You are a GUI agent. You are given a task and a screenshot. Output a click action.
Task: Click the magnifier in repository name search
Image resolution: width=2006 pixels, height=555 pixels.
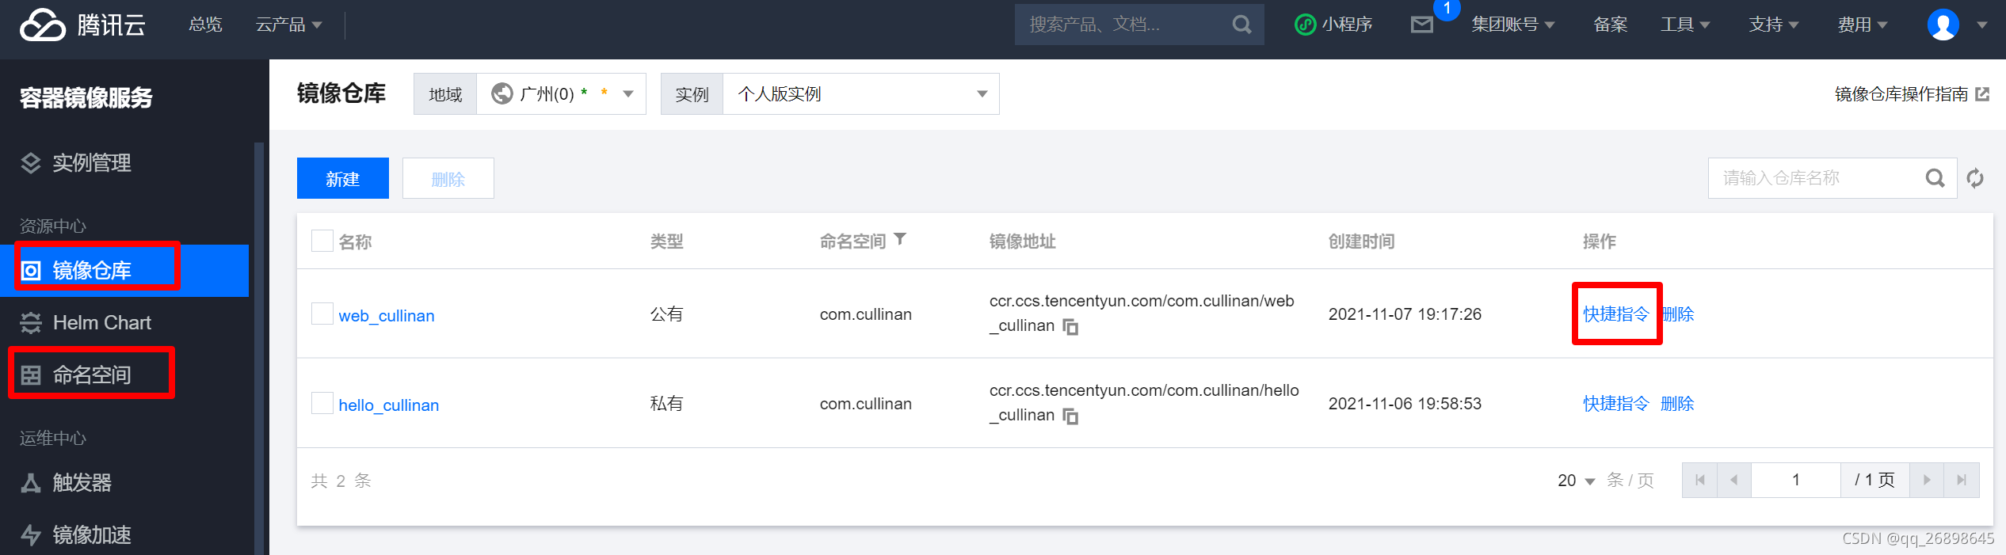pyautogui.click(x=1935, y=178)
